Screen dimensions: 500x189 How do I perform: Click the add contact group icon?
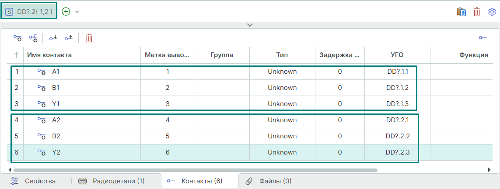pyautogui.click(x=33, y=38)
